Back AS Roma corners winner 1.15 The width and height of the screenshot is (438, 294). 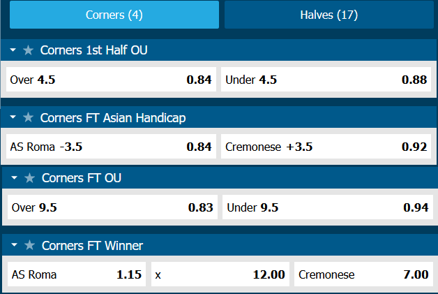click(76, 274)
